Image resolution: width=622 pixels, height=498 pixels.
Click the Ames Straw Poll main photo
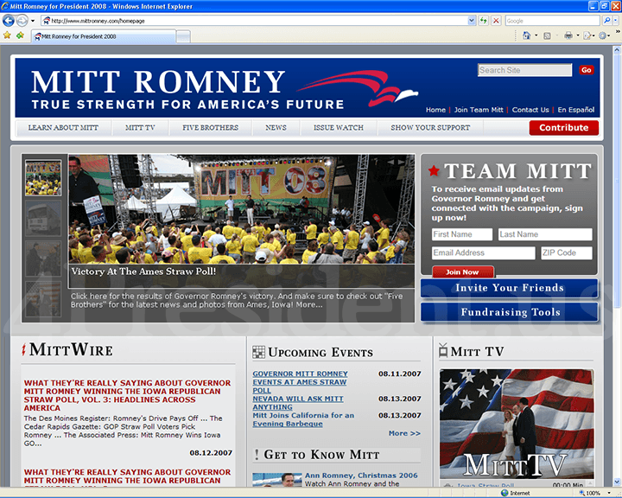[x=241, y=209]
